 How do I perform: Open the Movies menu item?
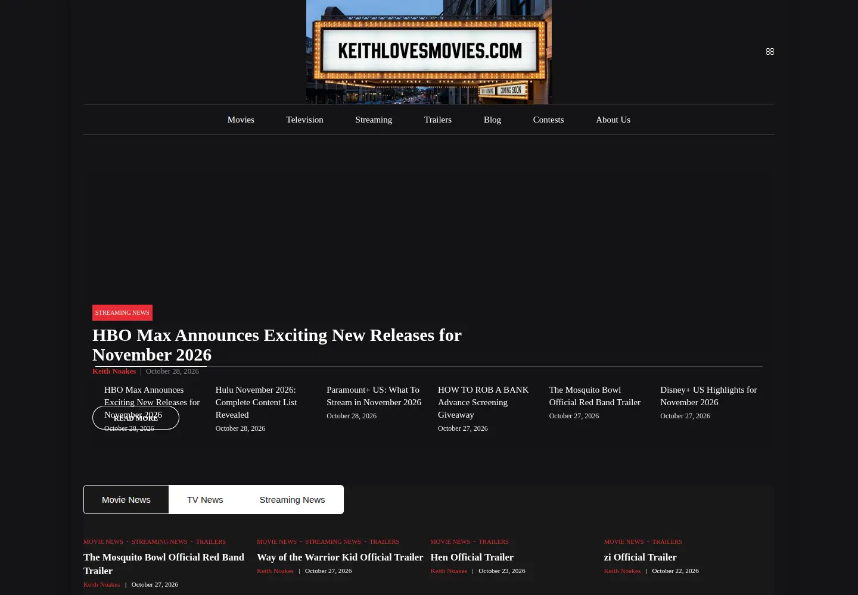point(241,120)
